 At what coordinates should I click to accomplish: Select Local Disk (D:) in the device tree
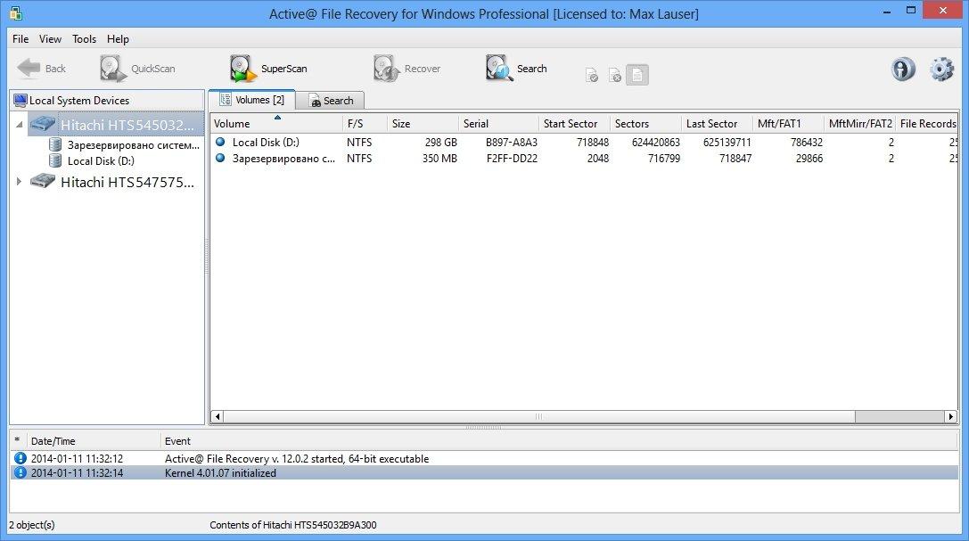101,160
